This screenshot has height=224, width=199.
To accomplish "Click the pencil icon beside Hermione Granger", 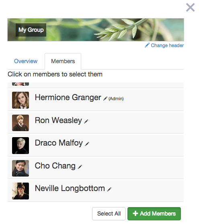I will (105, 99).
